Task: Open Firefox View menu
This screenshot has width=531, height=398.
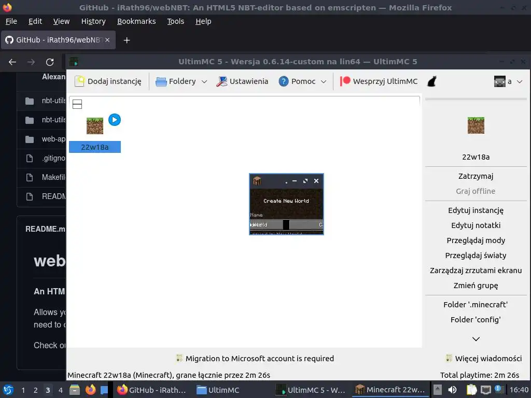Action: tap(61, 21)
